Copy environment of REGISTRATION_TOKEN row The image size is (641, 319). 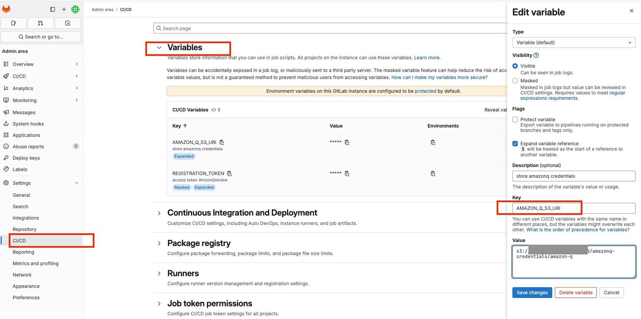pyautogui.click(x=433, y=173)
